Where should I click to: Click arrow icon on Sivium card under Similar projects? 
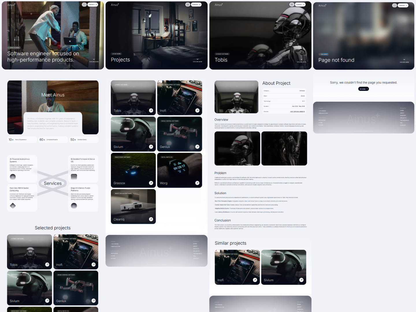[301, 280]
